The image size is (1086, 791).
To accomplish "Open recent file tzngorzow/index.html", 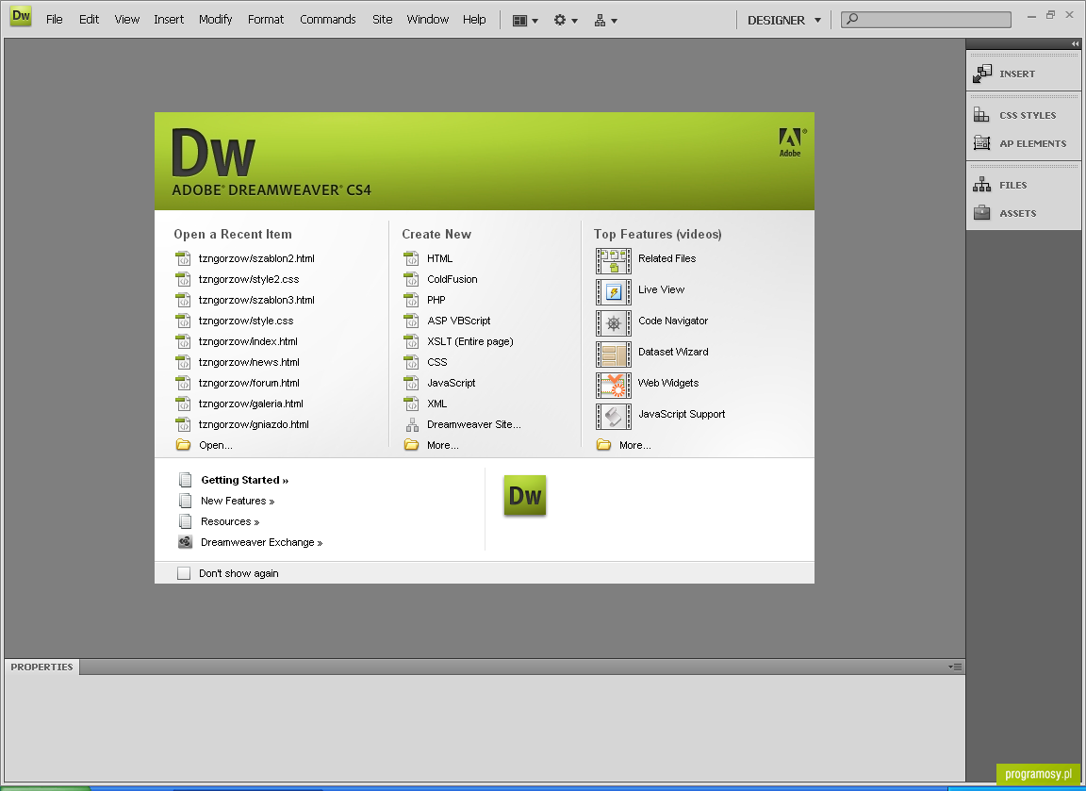I will click(248, 341).
